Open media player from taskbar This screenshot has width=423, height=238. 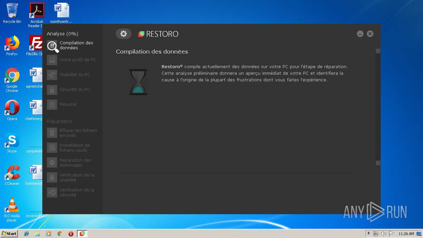coord(49,234)
